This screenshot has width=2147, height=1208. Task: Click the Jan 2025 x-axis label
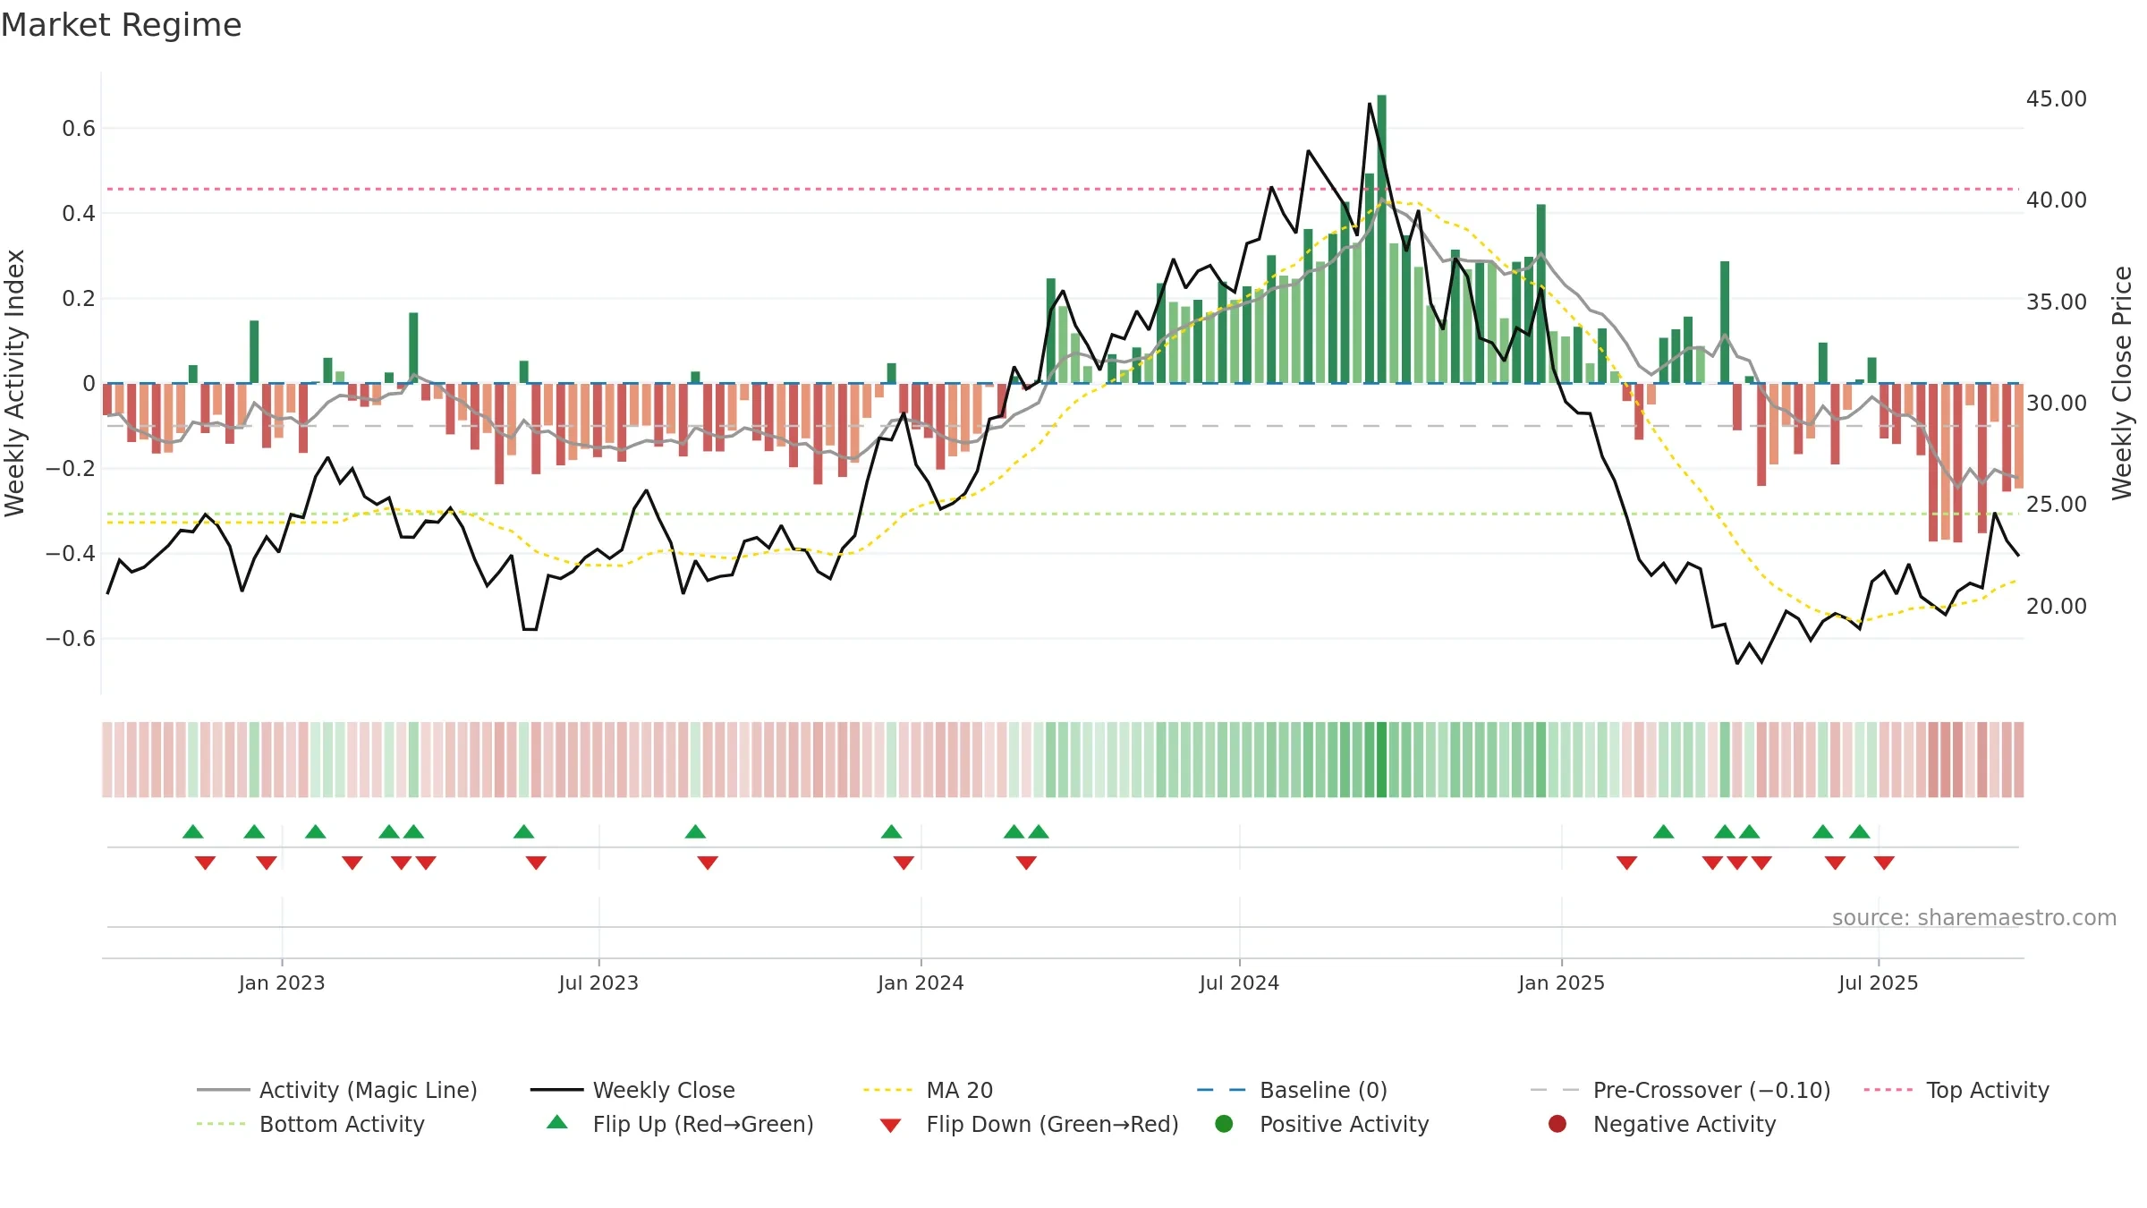coord(1561,983)
